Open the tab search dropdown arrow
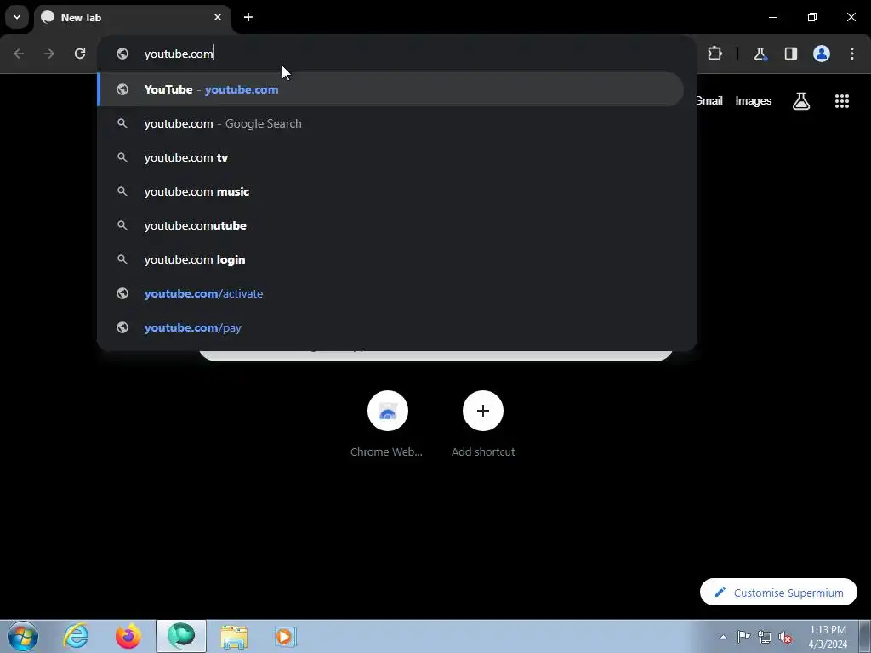The height and width of the screenshot is (653, 871). 17,17
